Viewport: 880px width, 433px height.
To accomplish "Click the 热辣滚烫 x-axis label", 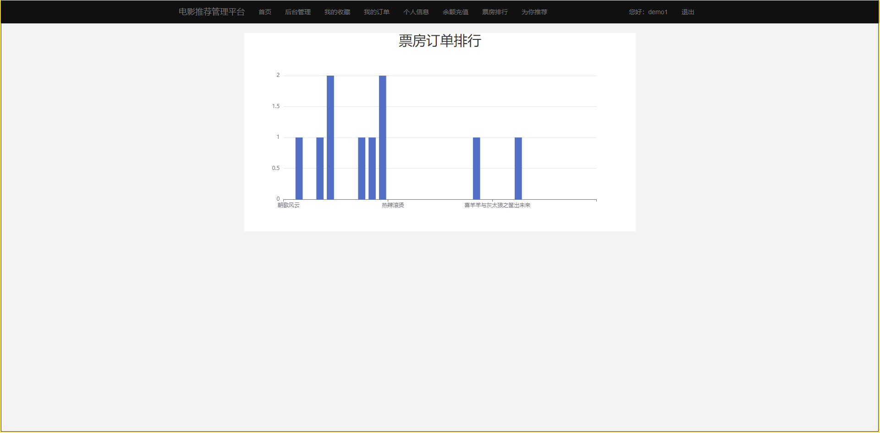I will (x=393, y=205).
